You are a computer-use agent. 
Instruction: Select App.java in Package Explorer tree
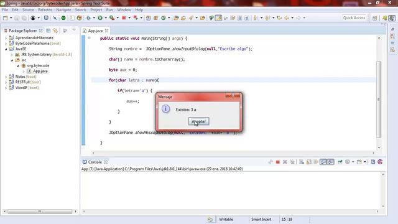coord(40,71)
